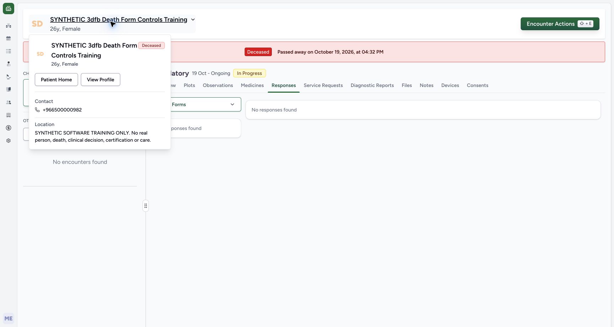
Task: Click the green hospital logo icon
Action: tap(9, 9)
